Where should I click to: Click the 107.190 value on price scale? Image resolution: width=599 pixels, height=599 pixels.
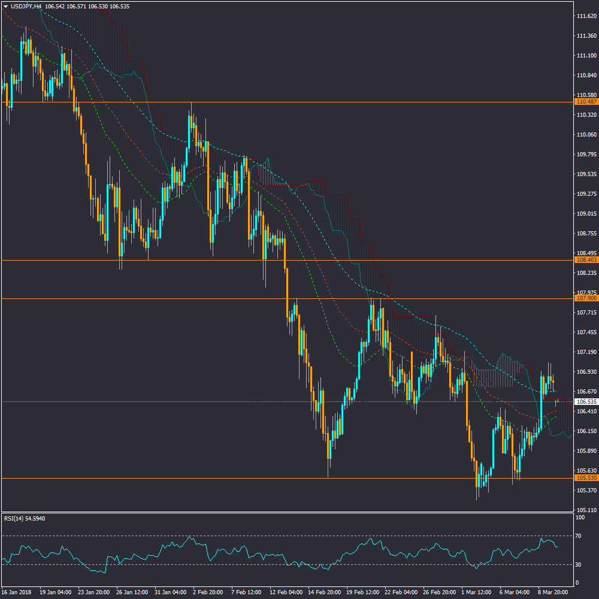586,352
